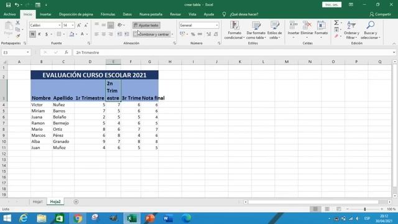Apply fill color bucket icon
The image size is (398, 224).
[x=72, y=34]
